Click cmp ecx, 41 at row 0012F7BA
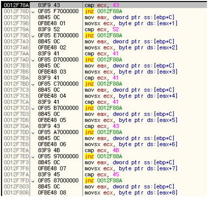 tap(101, 78)
